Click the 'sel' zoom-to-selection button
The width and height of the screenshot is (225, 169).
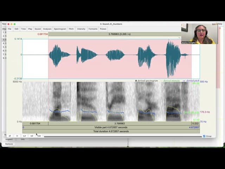[32, 136]
